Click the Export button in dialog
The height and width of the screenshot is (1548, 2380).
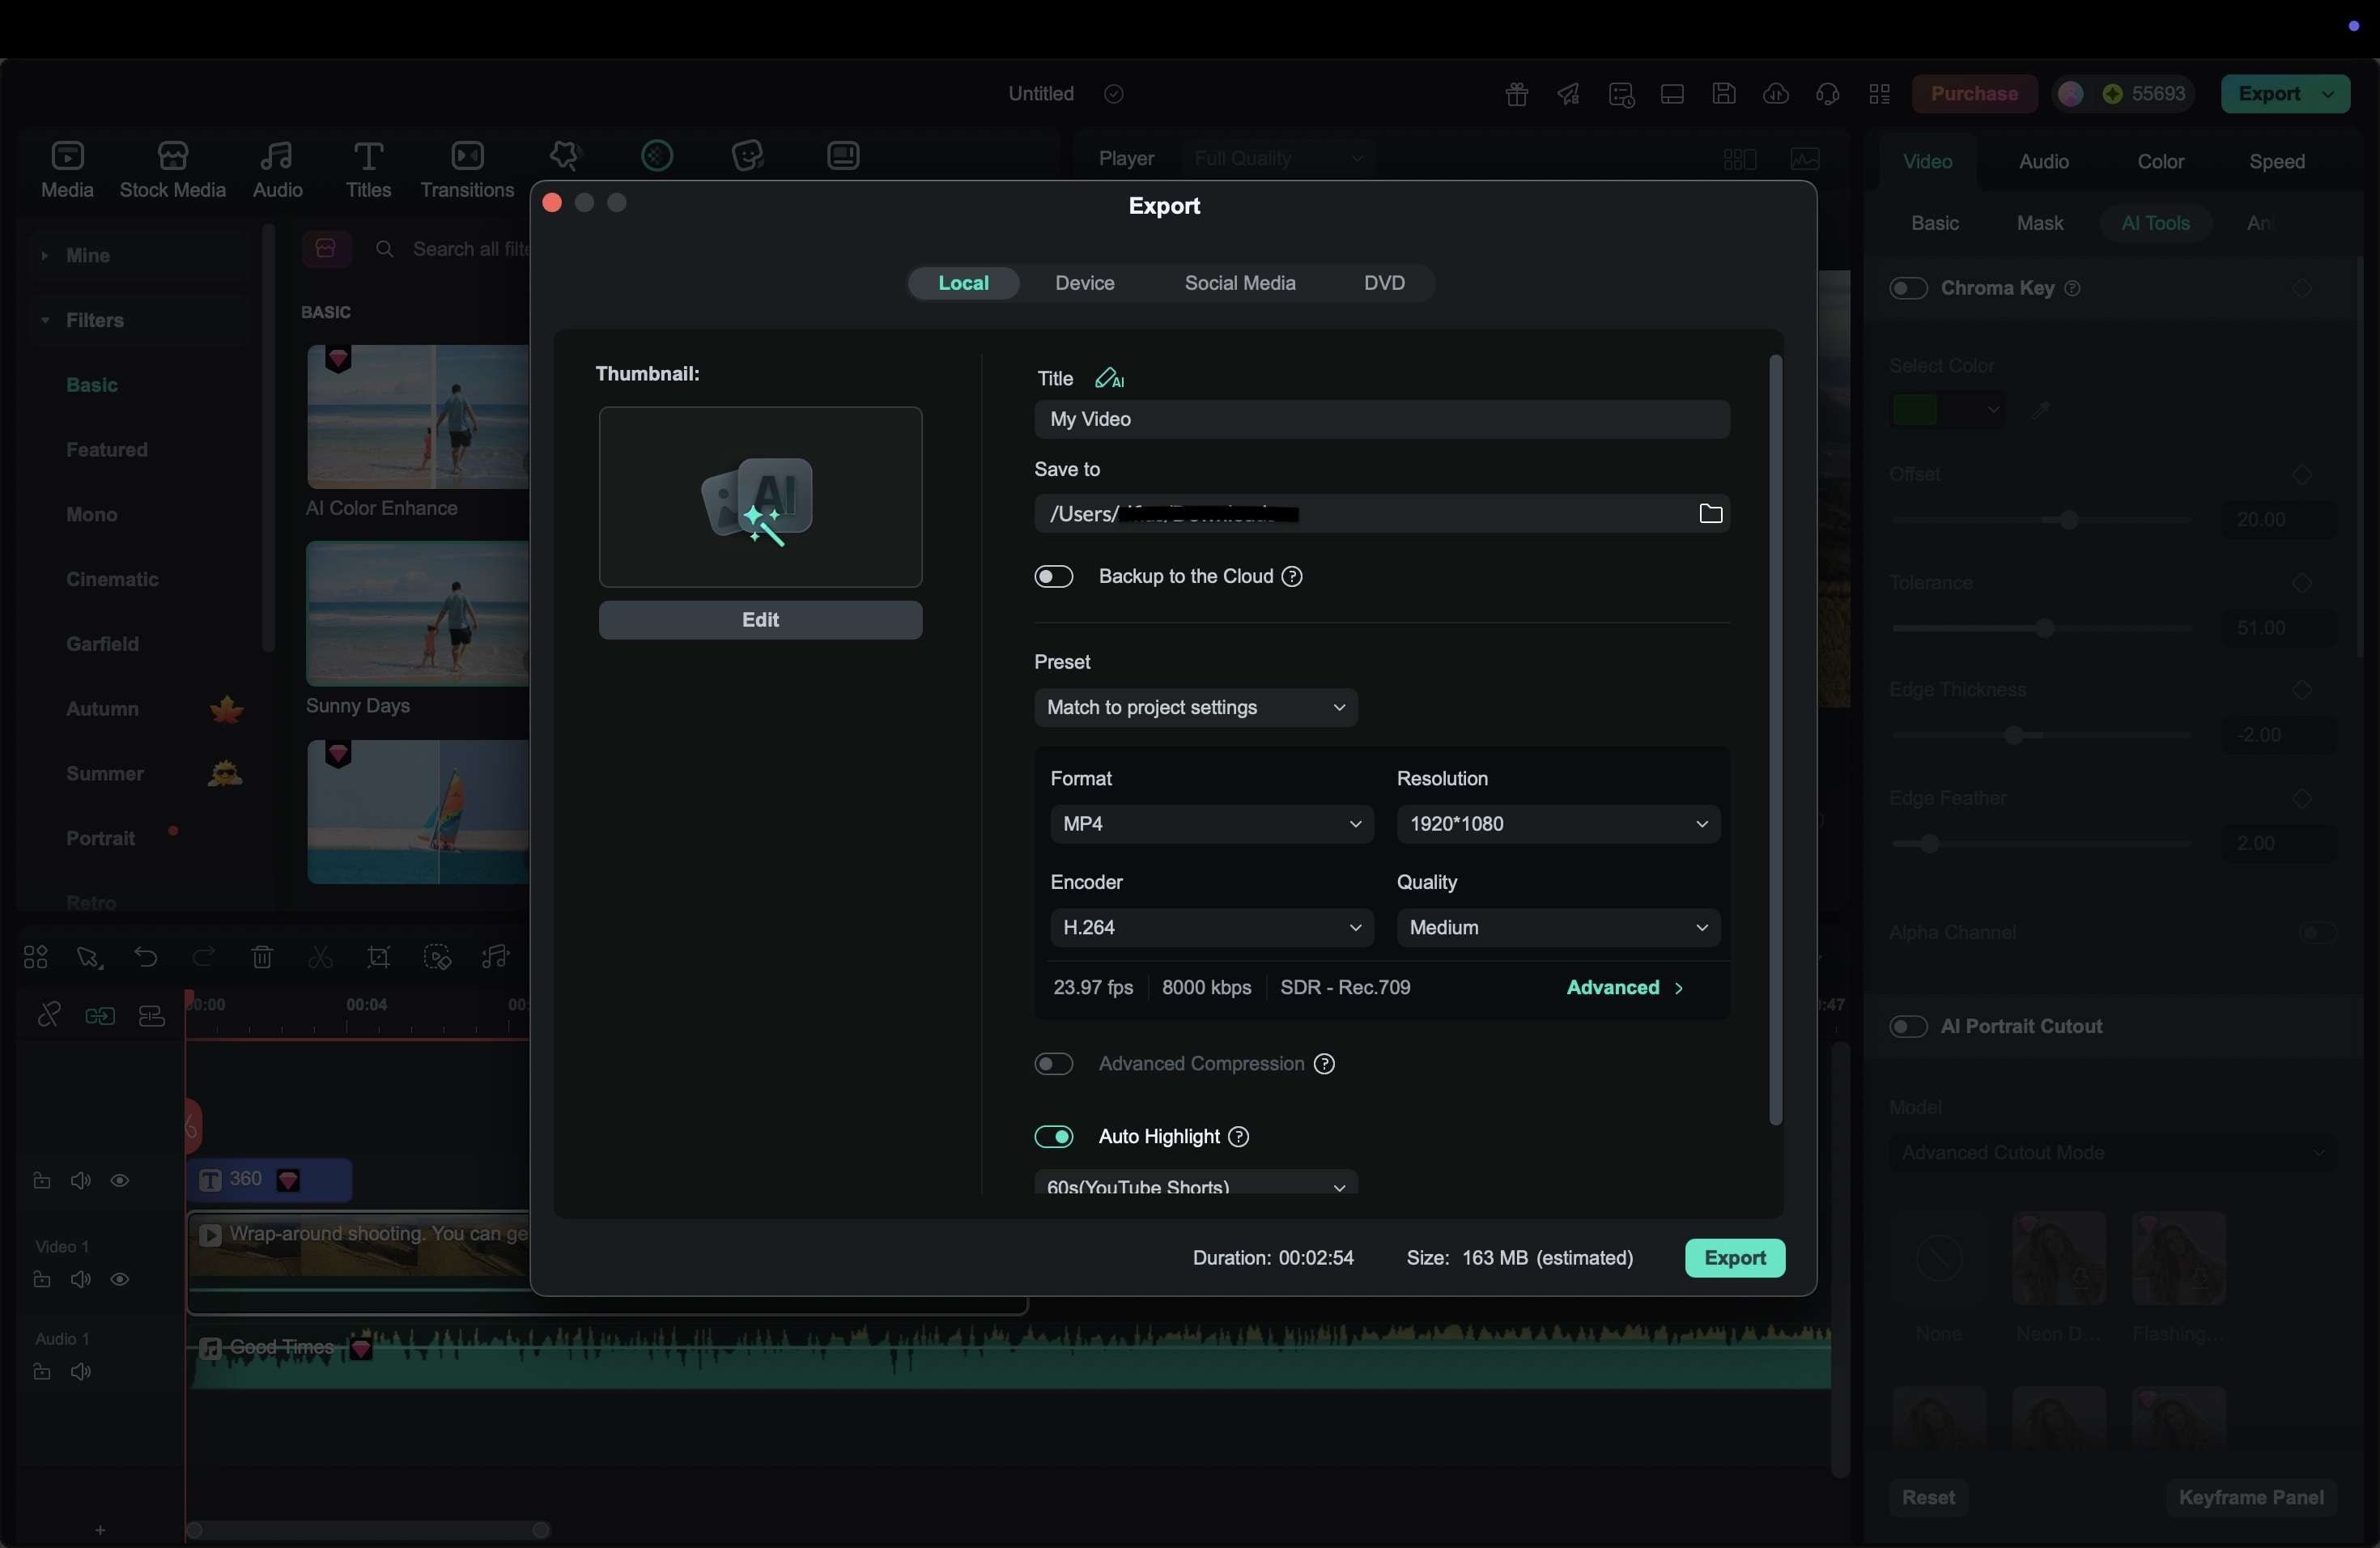[1735, 1258]
